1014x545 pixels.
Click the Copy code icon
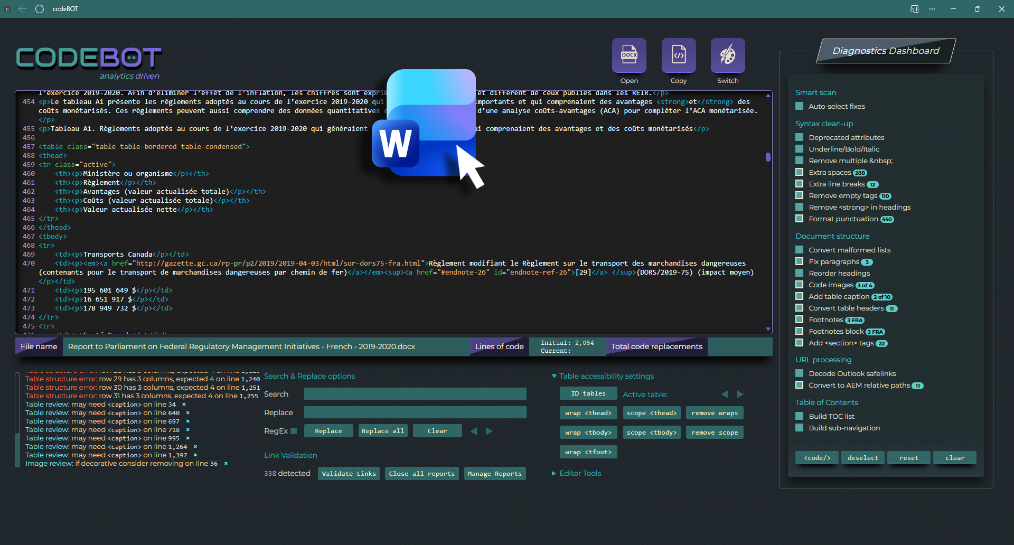pos(678,55)
